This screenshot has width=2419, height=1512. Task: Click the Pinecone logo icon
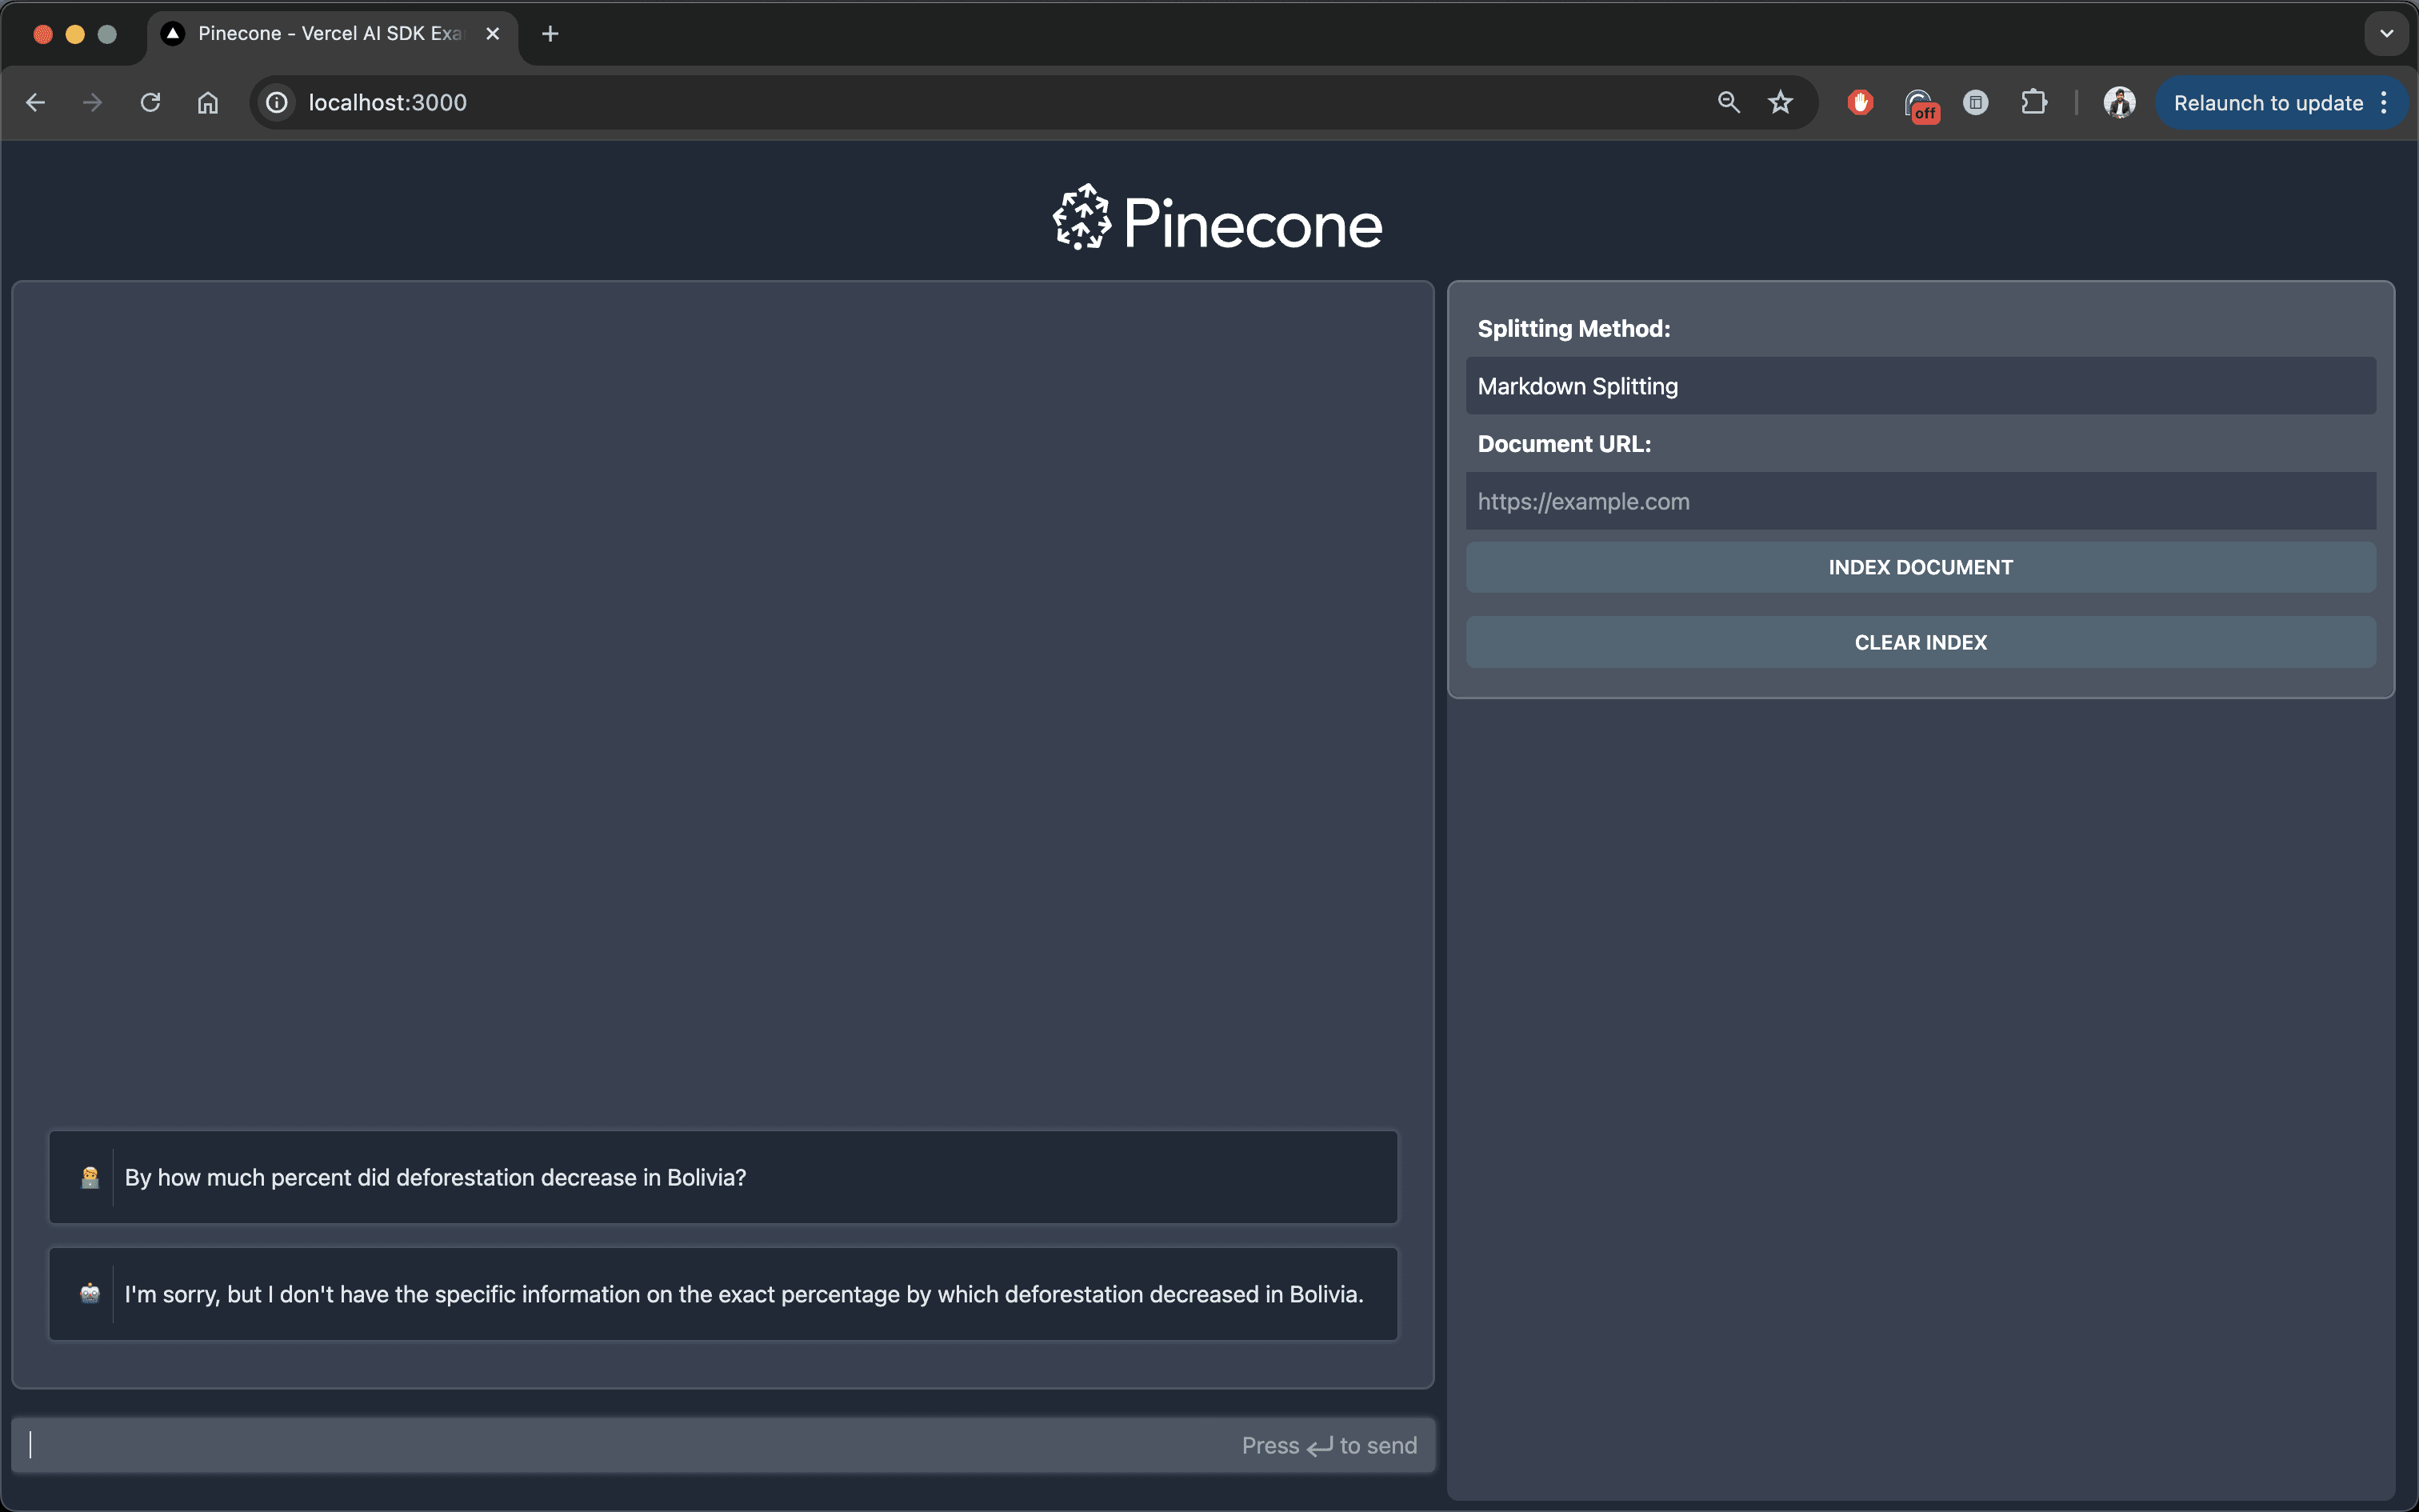(1082, 217)
